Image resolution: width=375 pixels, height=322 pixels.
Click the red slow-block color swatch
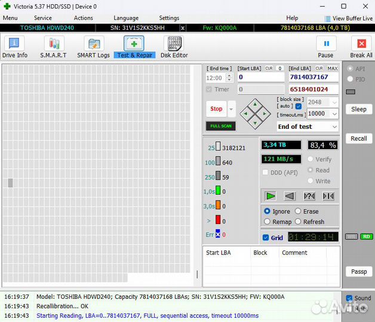tap(218, 219)
